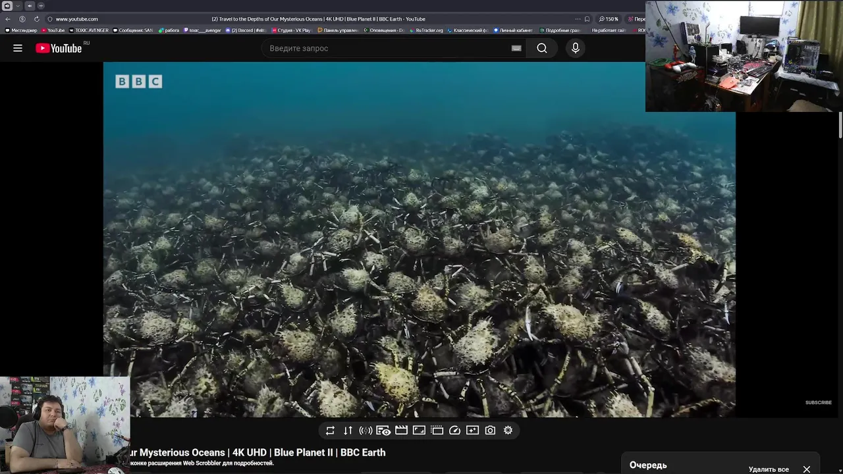Toggle the audio boost waveform icon
The height and width of the screenshot is (474, 843).
pyautogui.click(x=366, y=431)
